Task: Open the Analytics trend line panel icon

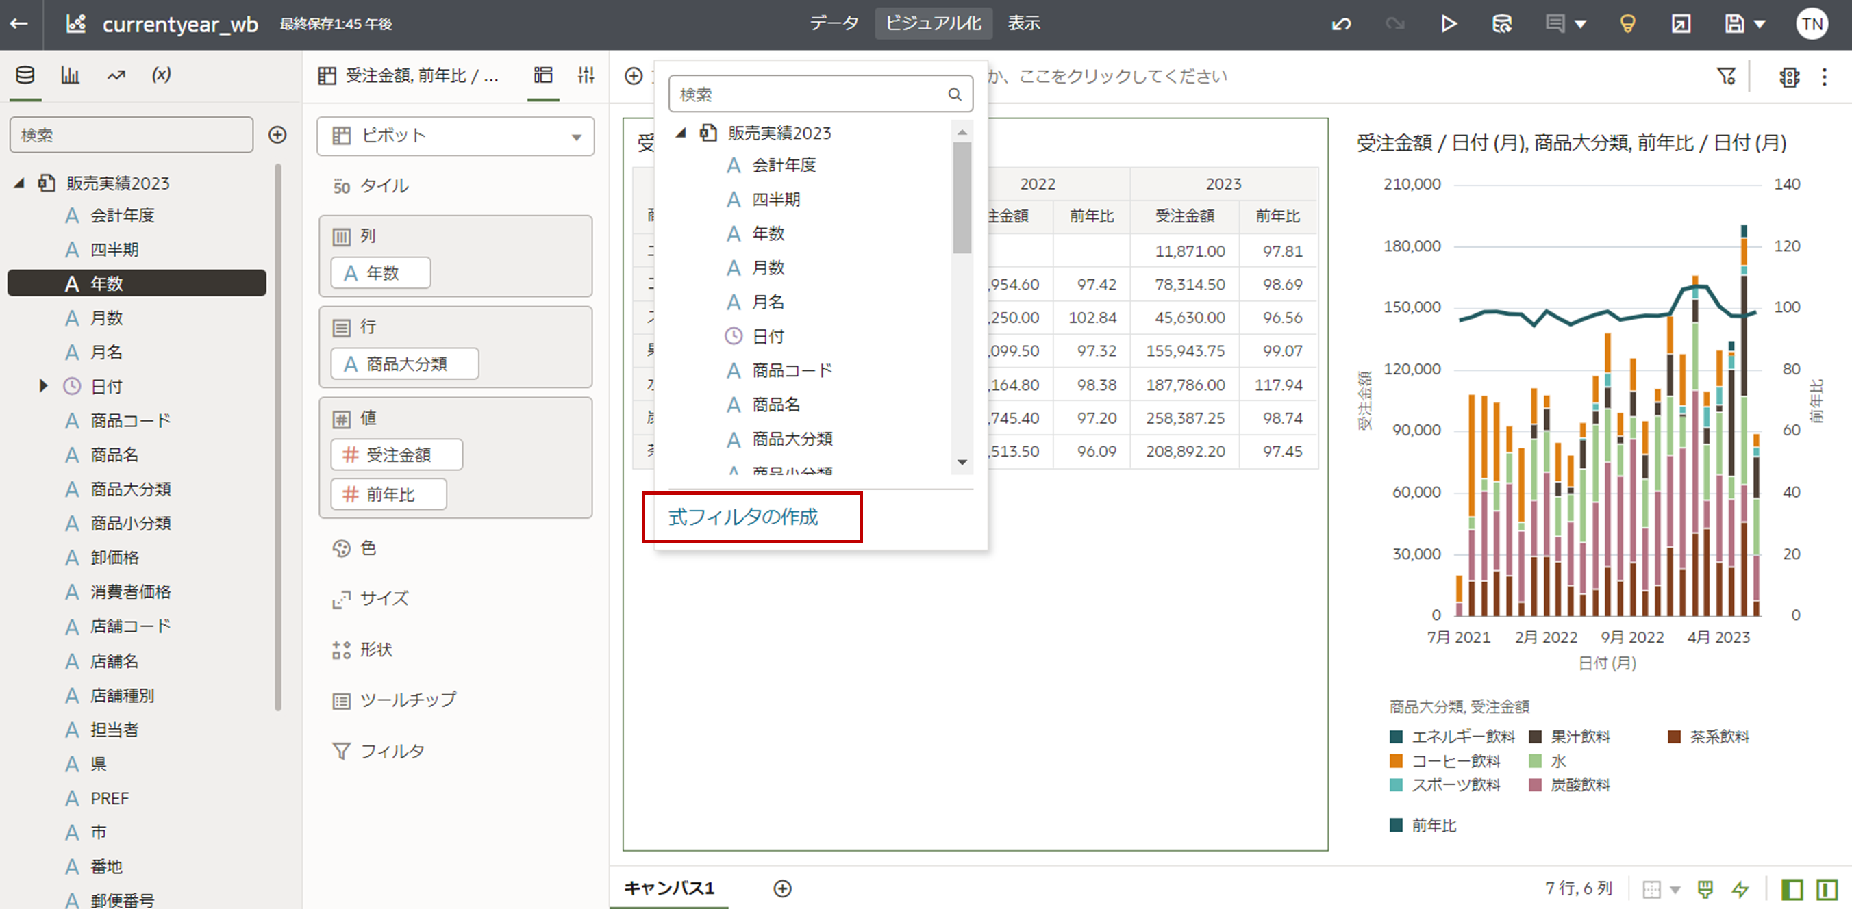Action: pyautogui.click(x=116, y=75)
